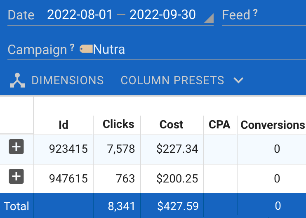The height and width of the screenshot is (218, 306).
Task: Click the tag icon before Nutra
Action: click(86, 49)
